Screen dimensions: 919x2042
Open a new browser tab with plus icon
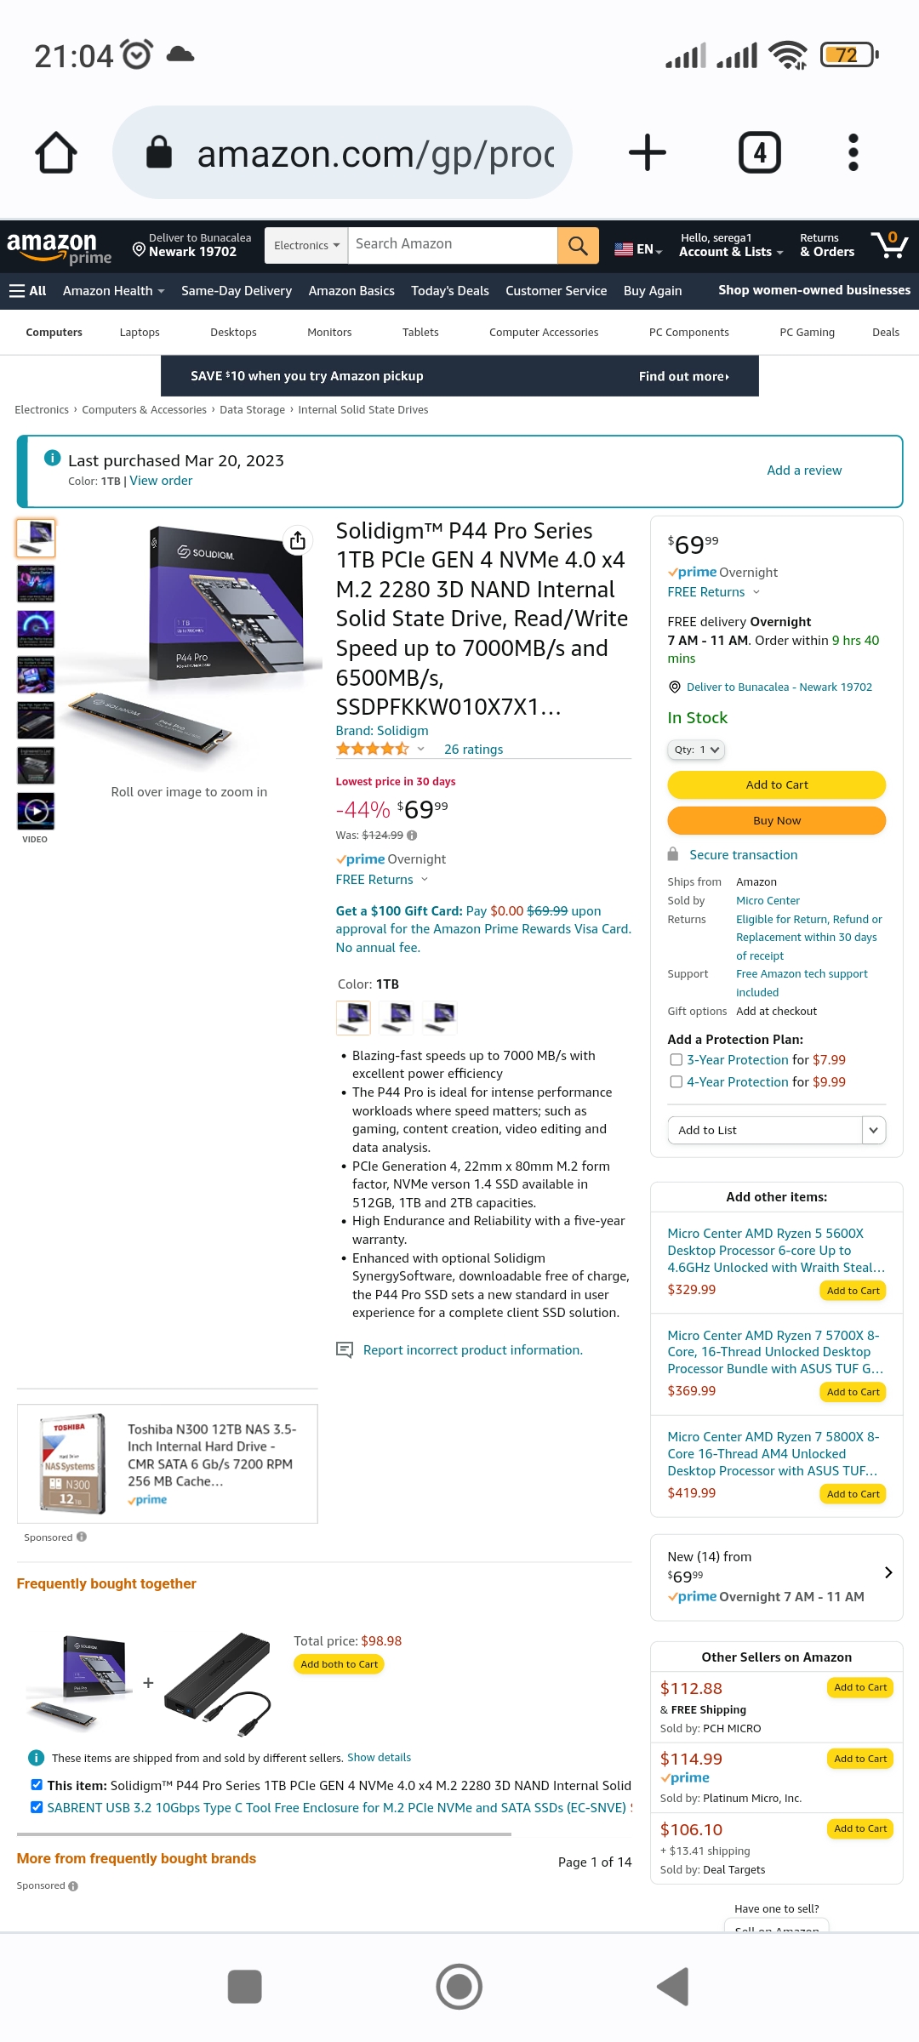648,152
